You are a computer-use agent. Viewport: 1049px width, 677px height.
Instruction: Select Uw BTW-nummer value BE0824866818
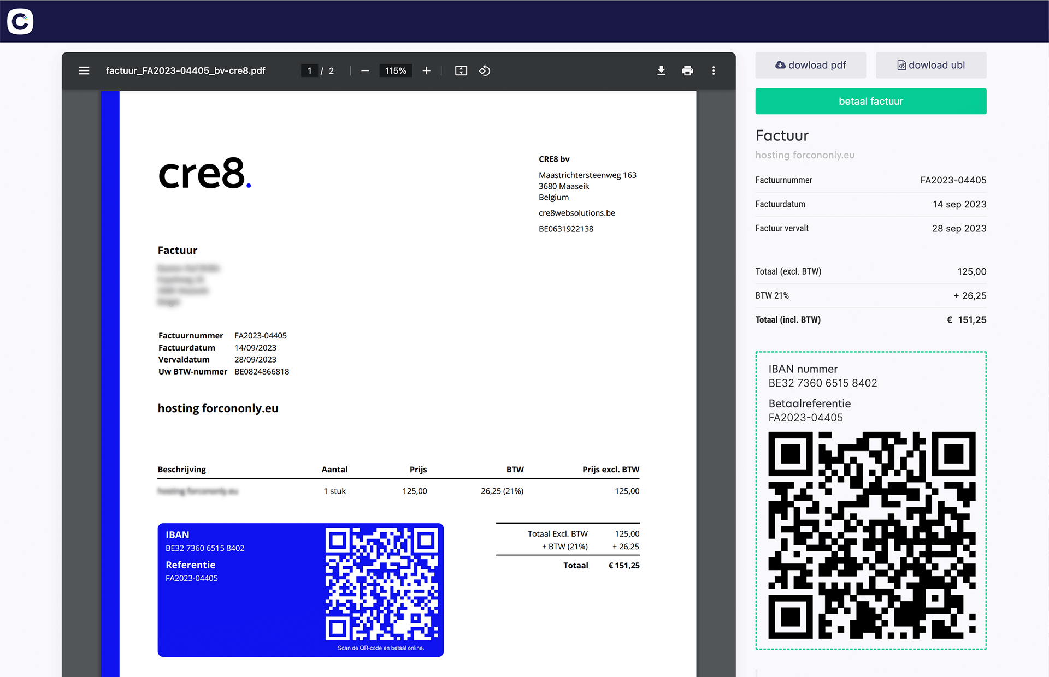[262, 372]
